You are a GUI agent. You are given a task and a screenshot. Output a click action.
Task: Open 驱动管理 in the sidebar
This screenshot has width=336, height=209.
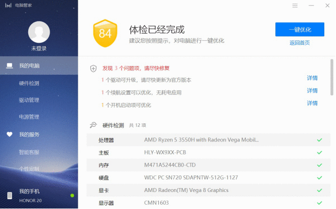[x=29, y=100]
